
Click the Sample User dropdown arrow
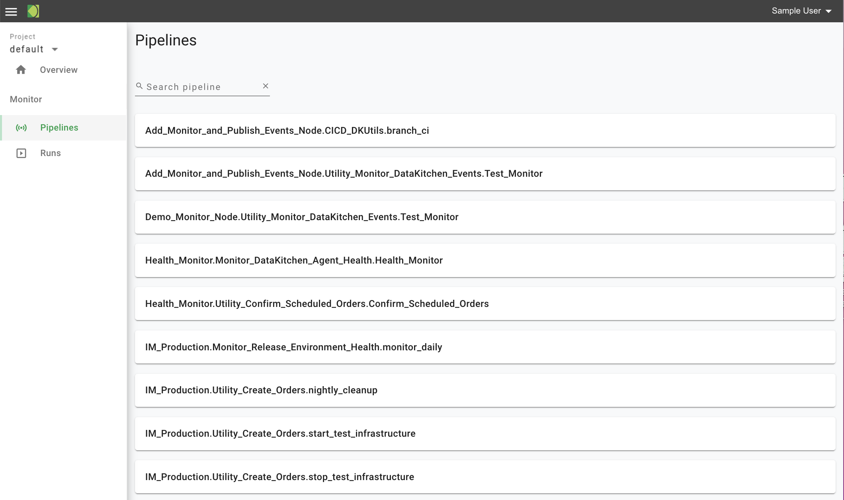point(829,12)
